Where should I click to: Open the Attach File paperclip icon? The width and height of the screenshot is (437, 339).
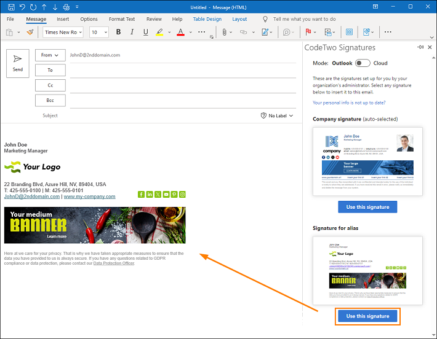coord(225,33)
